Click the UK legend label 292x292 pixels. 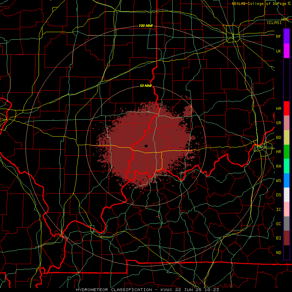coord(278,51)
